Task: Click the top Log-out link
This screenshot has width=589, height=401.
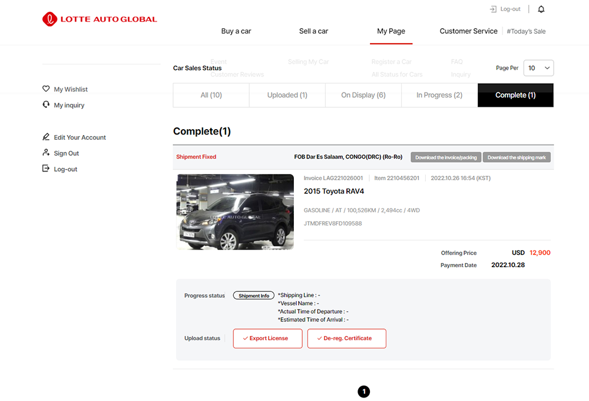Action: (x=510, y=9)
